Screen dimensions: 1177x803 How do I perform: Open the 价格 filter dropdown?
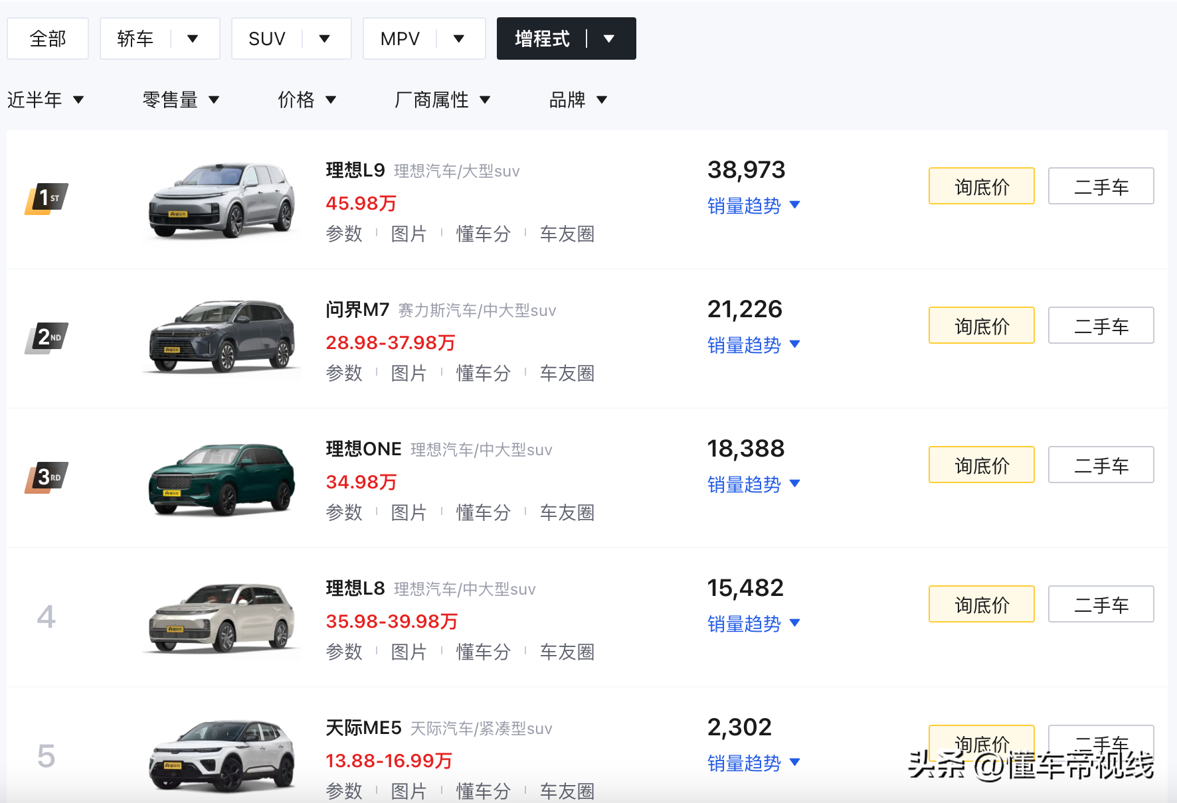click(307, 100)
